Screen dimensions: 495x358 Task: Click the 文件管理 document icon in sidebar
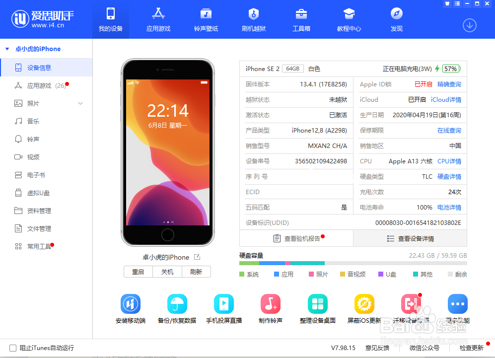pyautogui.click(x=18, y=228)
